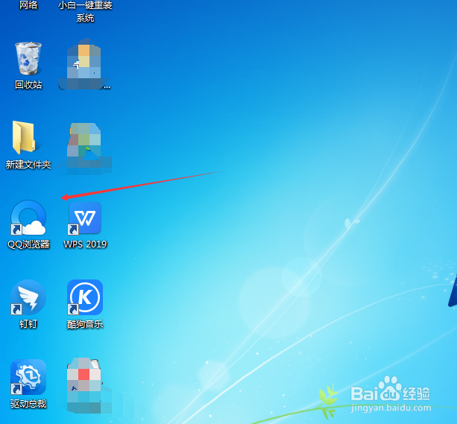Launch the WPS 2019 shortcut icon
The width and height of the screenshot is (457, 424).
[x=85, y=218]
